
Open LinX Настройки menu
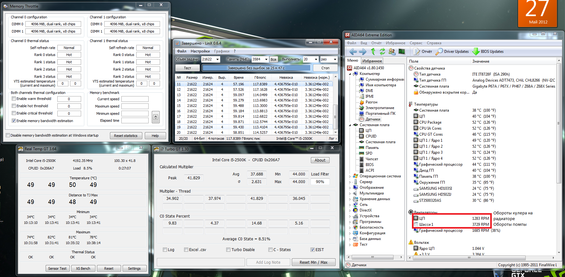coord(200,51)
